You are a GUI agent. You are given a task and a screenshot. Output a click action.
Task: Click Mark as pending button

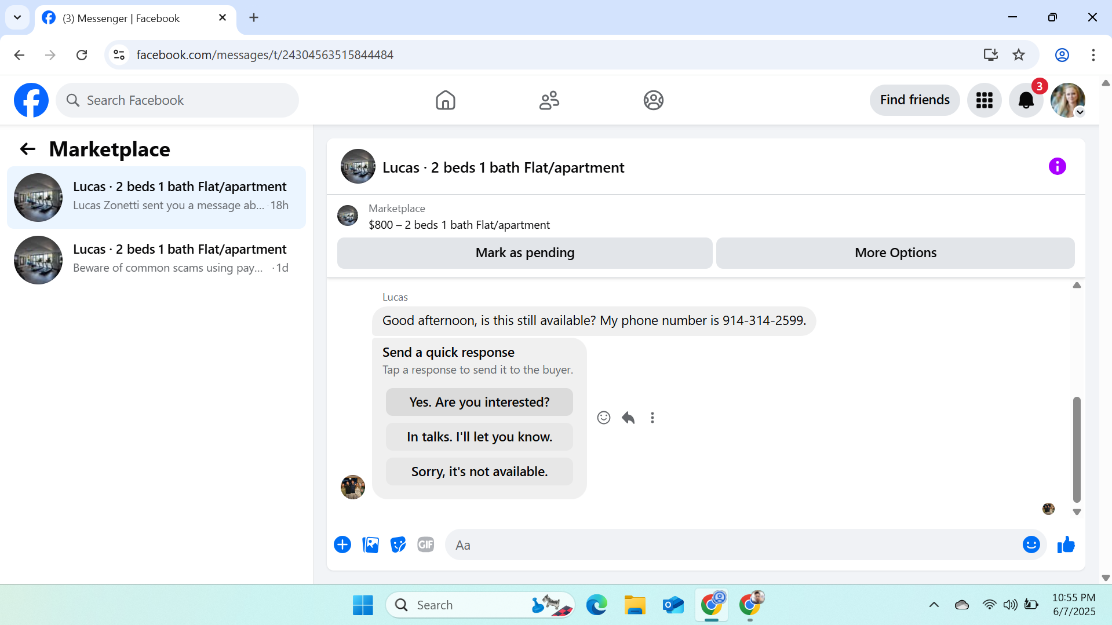(524, 253)
